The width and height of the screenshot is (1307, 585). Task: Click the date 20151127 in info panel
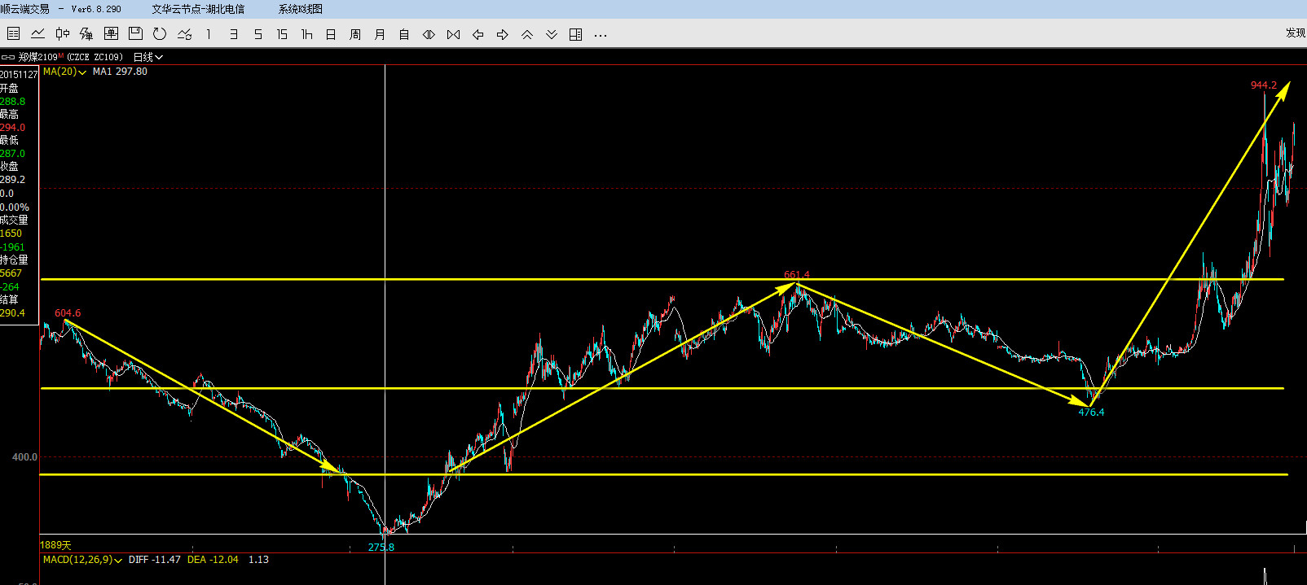[x=19, y=75]
